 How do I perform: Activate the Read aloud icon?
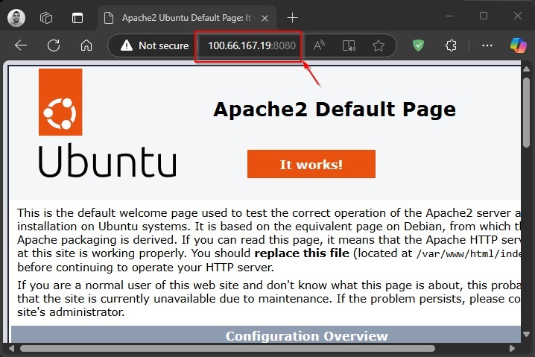[319, 45]
